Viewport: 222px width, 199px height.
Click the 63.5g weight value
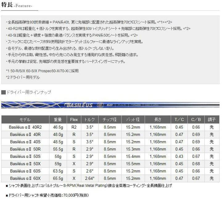58,171
